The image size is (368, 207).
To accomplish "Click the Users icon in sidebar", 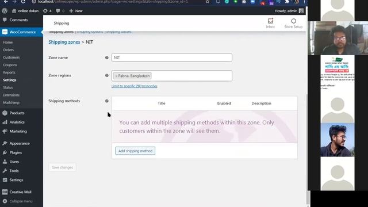I will click(5, 162).
